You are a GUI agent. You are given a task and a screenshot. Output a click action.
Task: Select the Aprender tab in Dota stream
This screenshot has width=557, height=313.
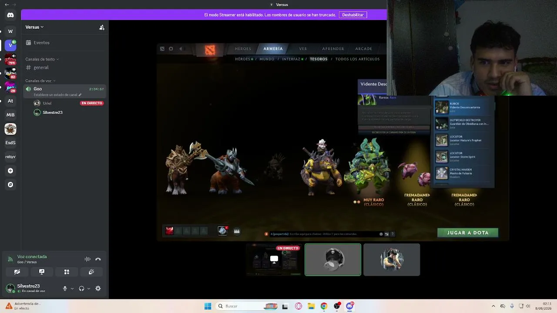333,49
